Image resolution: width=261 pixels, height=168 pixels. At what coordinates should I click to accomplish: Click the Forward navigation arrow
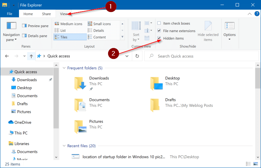[x=16, y=56]
